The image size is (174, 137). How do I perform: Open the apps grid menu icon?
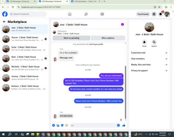[154, 14]
